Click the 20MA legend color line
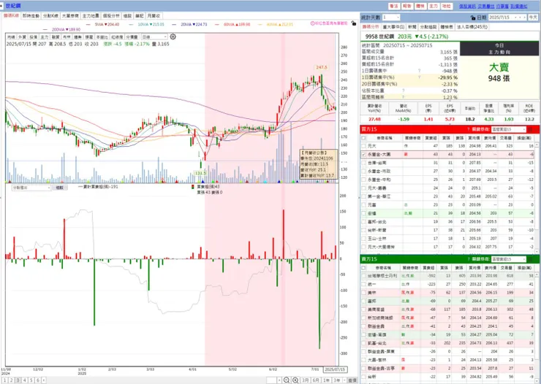Screen dimensions: 541x384 coord(174,24)
